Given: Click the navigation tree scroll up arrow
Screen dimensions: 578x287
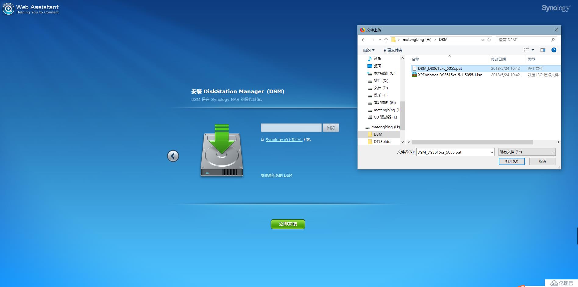Looking at the screenshot, I should (x=402, y=58).
